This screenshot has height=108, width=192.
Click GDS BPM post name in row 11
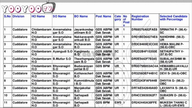pos(103,103)
